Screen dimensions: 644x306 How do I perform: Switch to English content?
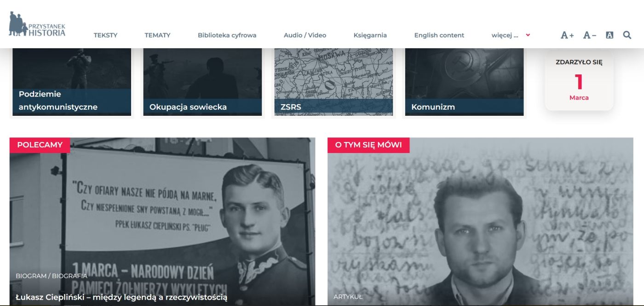[439, 35]
